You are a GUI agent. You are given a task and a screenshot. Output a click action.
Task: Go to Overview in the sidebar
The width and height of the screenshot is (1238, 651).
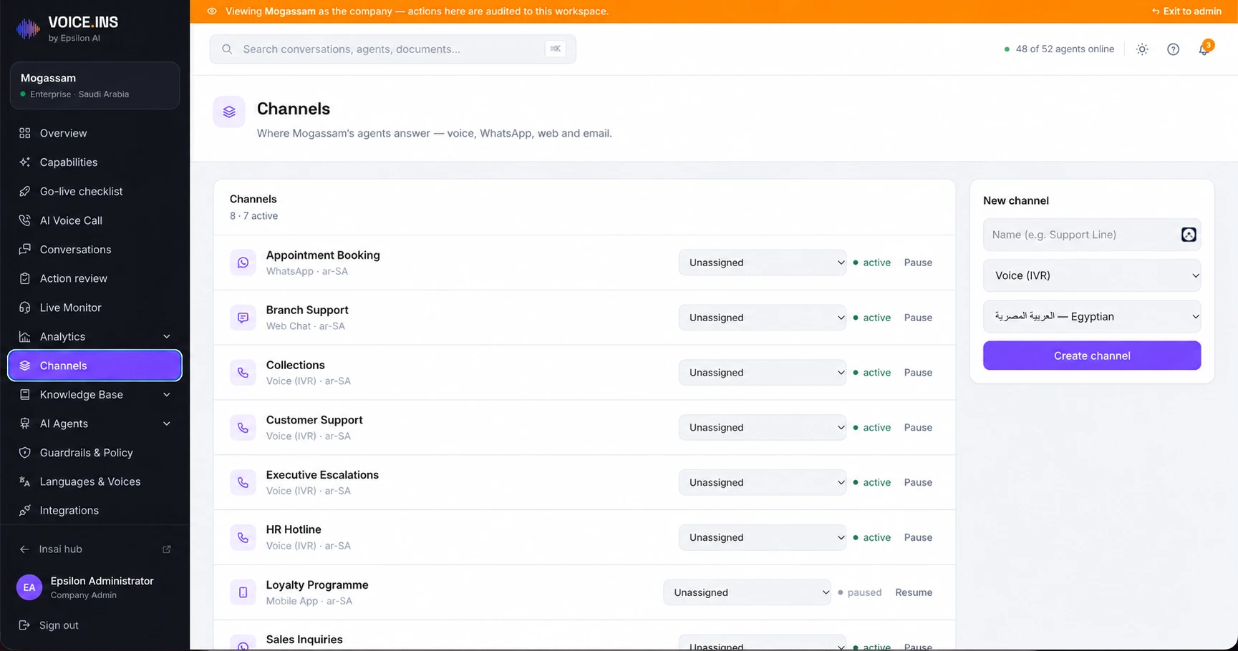[95, 133]
